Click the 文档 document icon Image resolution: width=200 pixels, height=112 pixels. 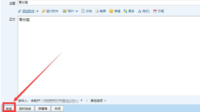click(x=83, y=11)
